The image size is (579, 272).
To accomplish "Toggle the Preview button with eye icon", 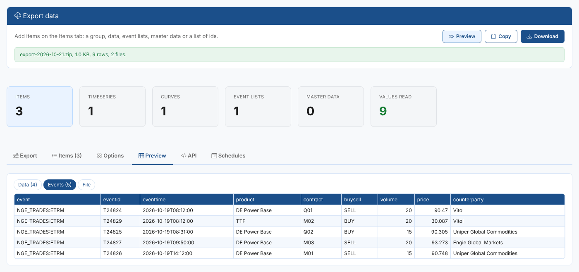I will point(462,36).
